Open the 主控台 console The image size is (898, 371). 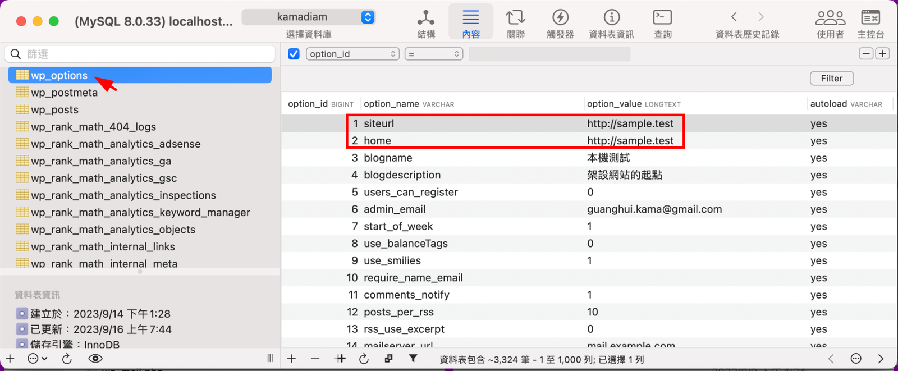click(870, 22)
